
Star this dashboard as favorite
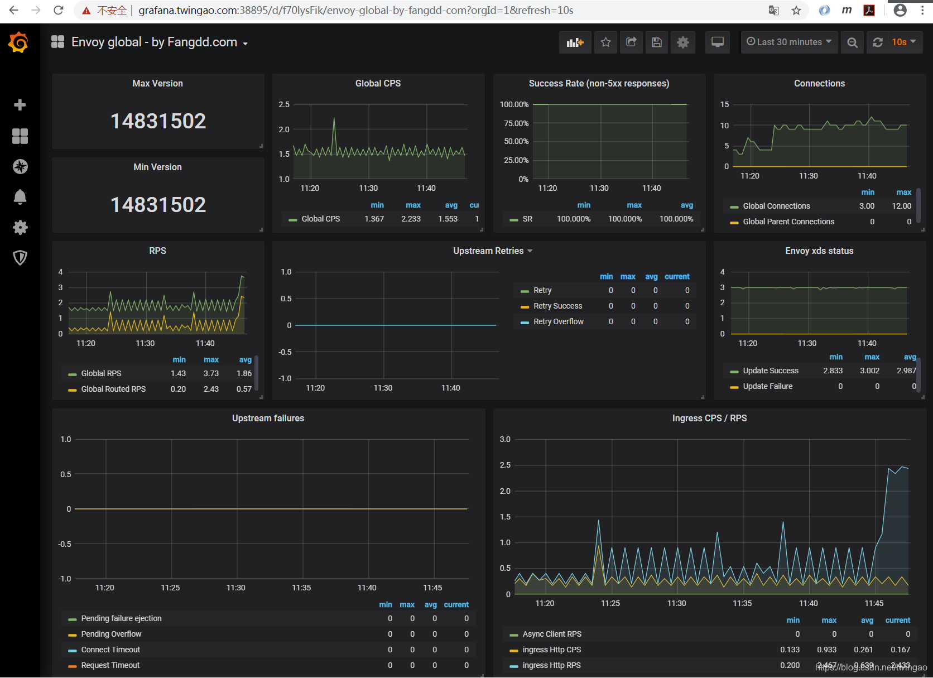605,42
